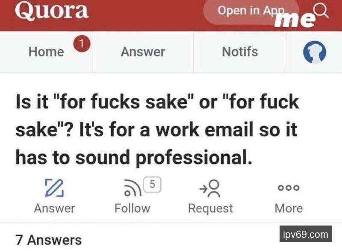The image size is (342, 252).
Task: Click the follower count badge showing 5
Action: pyautogui.click(x=153, y=184)
